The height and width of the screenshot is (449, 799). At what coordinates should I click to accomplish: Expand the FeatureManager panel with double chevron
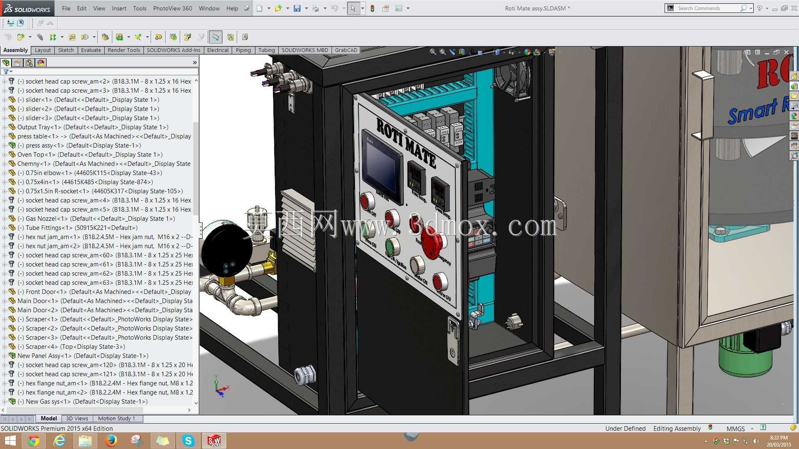point(194,63)
